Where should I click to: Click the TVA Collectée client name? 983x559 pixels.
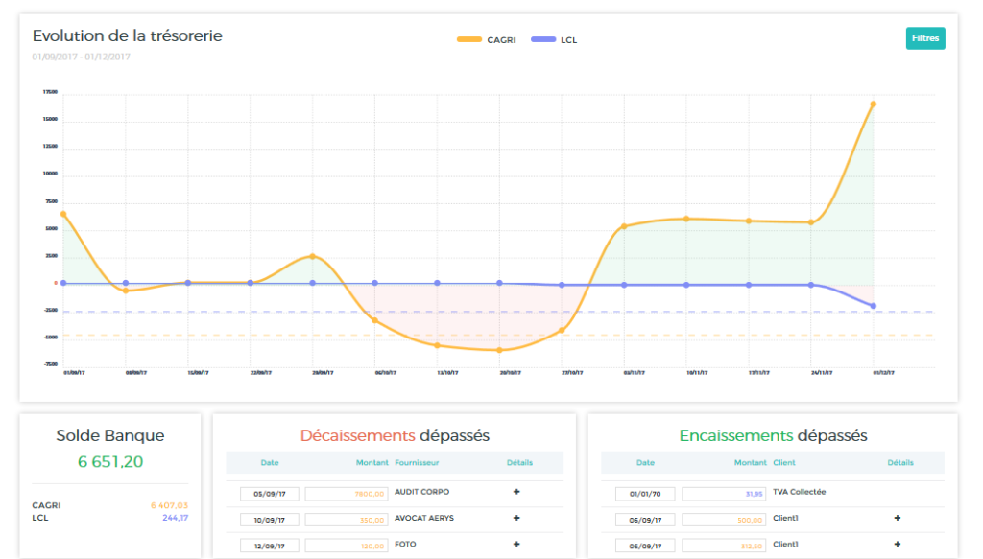[800, 492]
